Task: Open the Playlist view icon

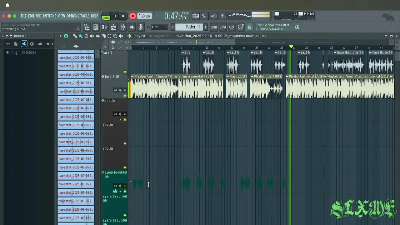Action: point(114,27)
